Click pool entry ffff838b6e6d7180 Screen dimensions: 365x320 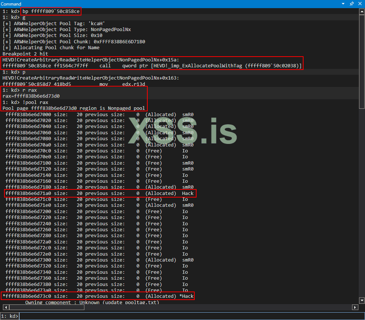[100, 187]
